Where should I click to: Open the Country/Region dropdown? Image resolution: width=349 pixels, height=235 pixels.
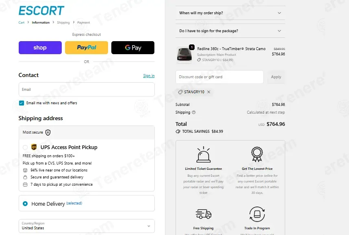pyautogui.click(x=87, y=226)
